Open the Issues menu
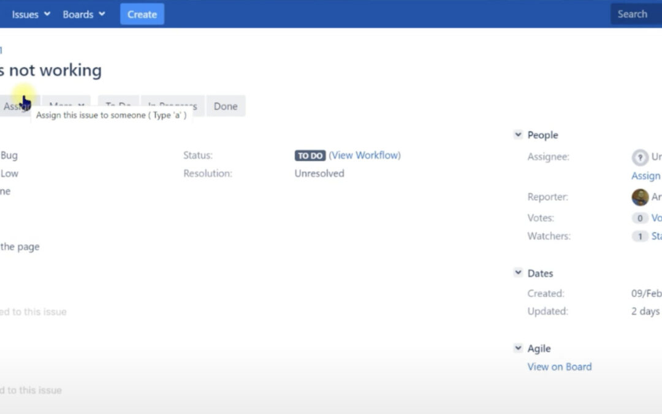 tap(30, 14)
